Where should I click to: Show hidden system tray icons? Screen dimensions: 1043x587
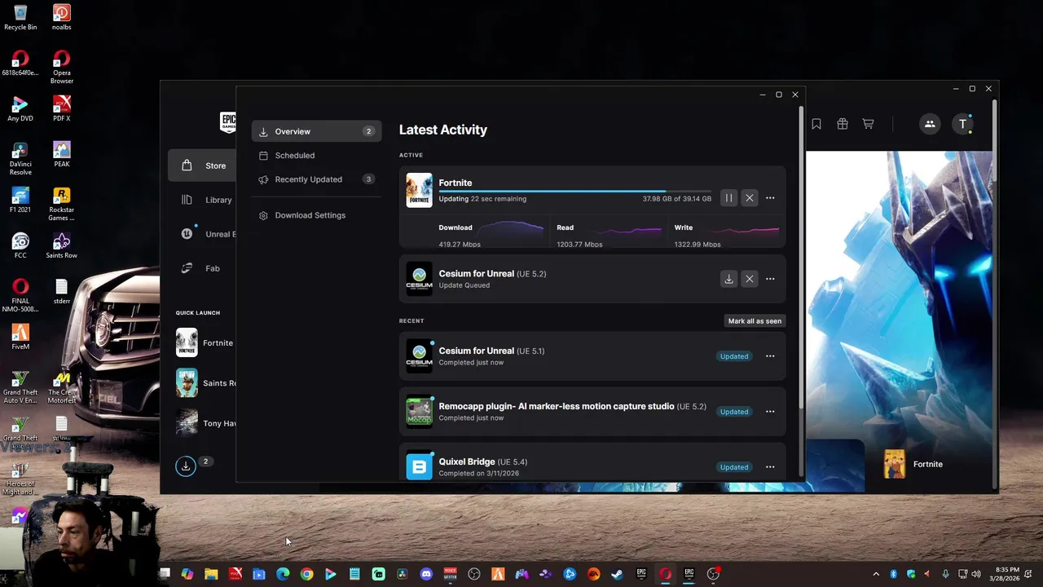coord(876,574)
